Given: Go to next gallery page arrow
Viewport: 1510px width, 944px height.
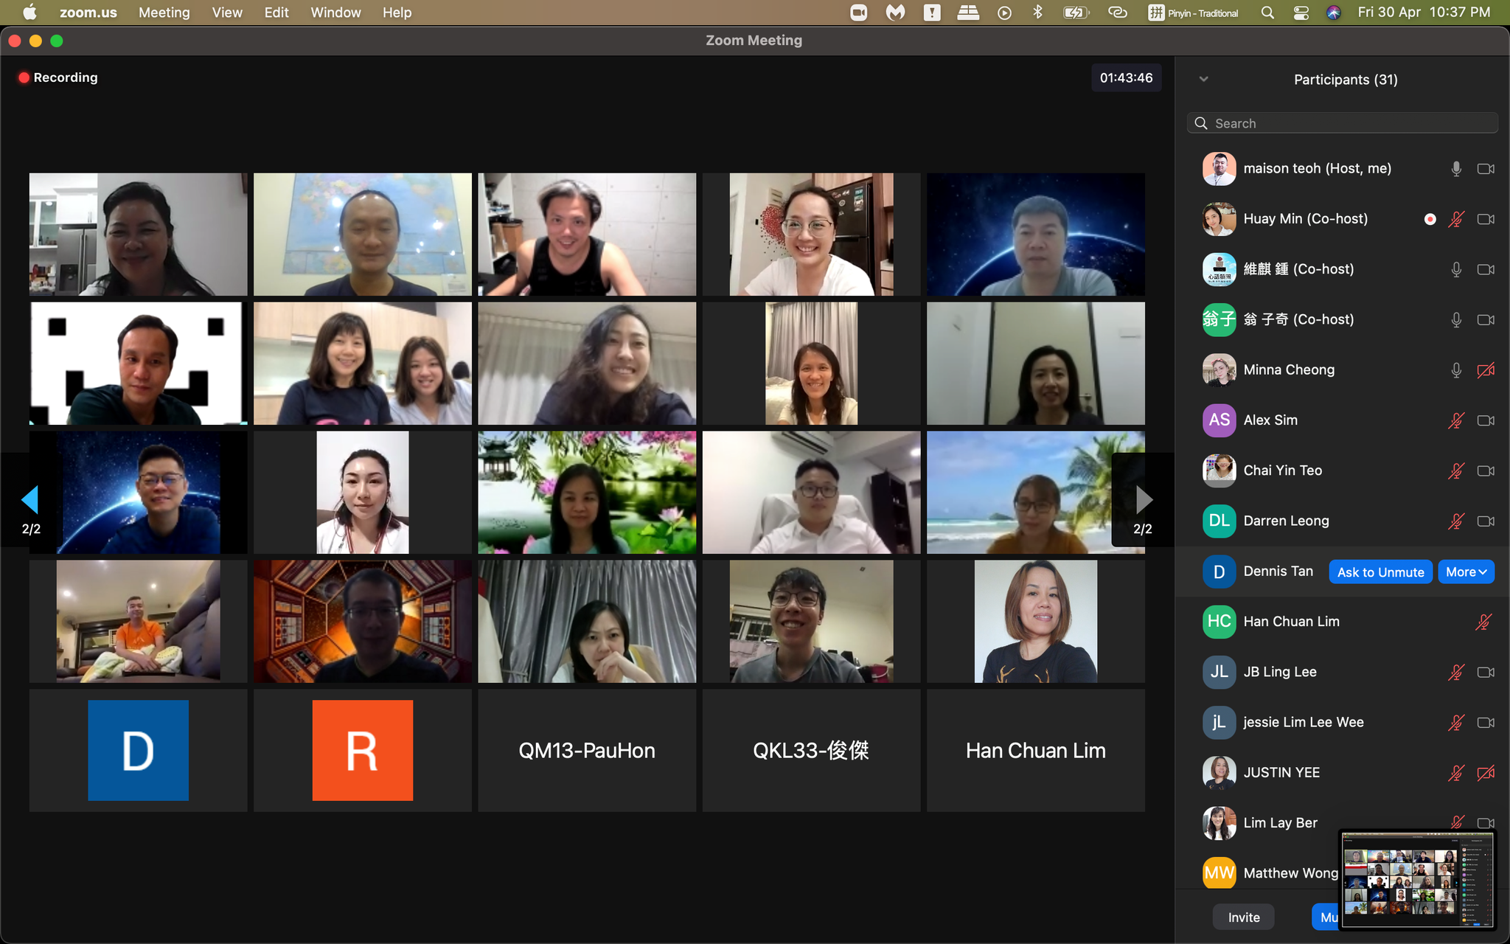Looking at the screenshot, I should click(1143, 501).
